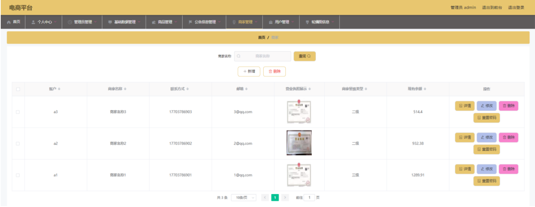Click the email 3@qq.com cell

pyautogui.click(x=243, y=112)
